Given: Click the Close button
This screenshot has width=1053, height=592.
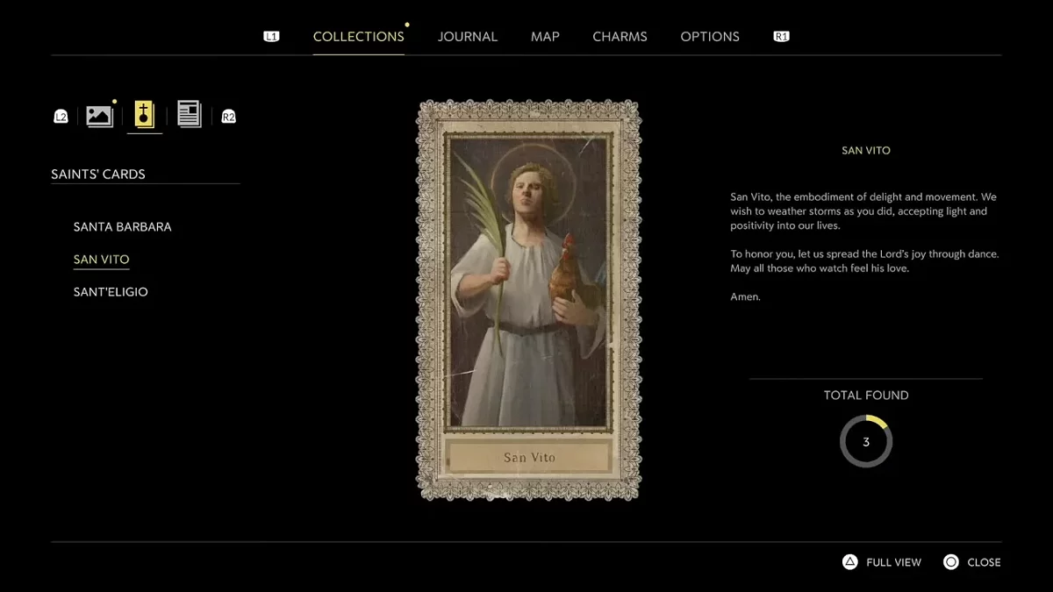Looking at the screenshot, I should 972,562.
